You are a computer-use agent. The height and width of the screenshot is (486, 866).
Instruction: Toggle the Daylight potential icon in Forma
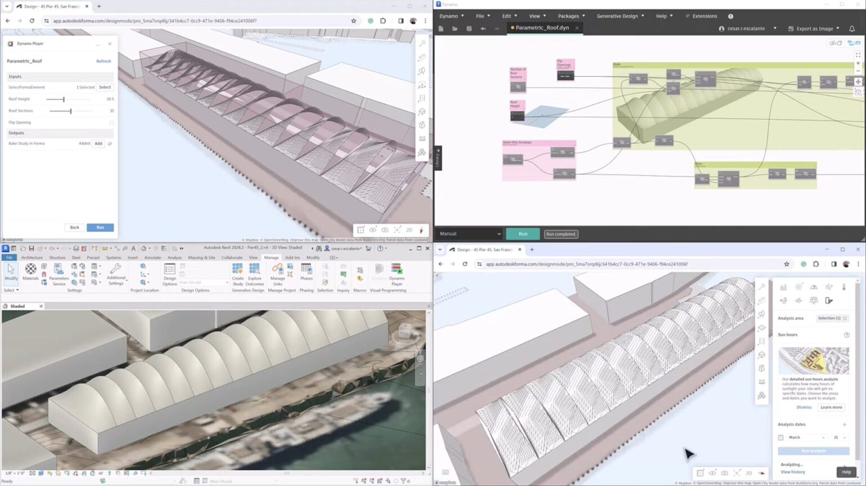point(814,286)
